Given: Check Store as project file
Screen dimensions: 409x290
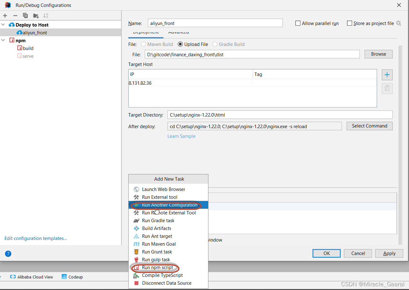Looking at the screenshot, I should [x=349, y=23].
